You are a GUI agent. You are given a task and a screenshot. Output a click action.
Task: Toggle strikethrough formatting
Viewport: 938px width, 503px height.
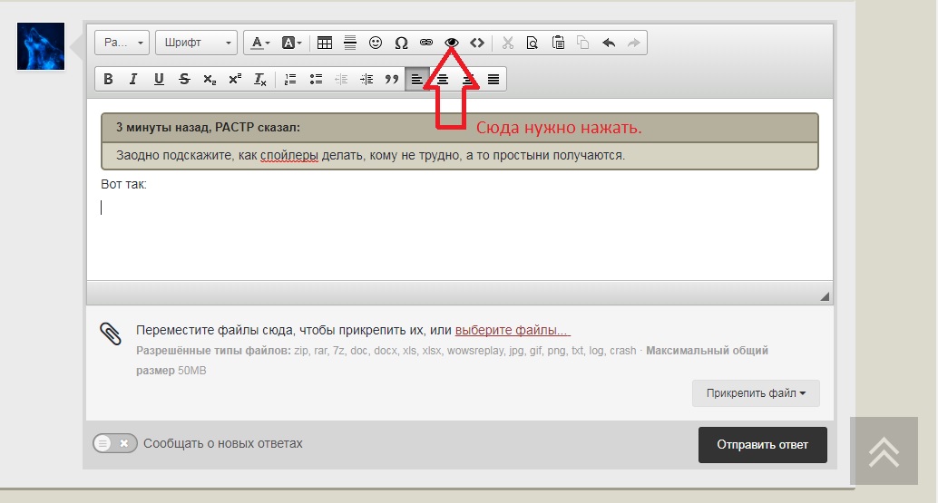pyautogui.click(x=184, y=79)
